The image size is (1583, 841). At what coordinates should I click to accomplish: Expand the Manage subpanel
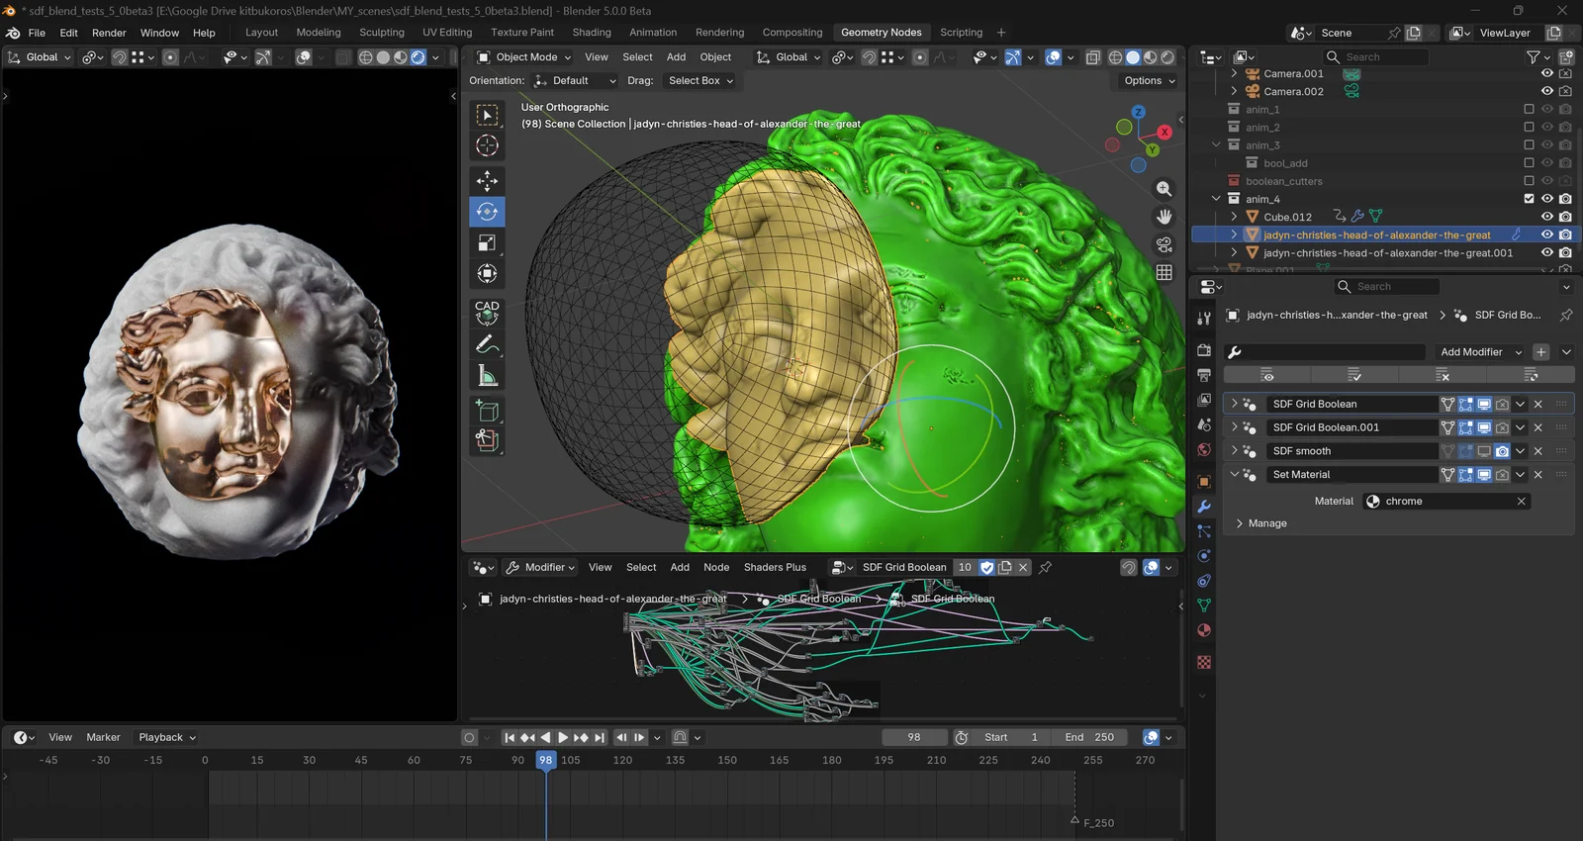1239,523
